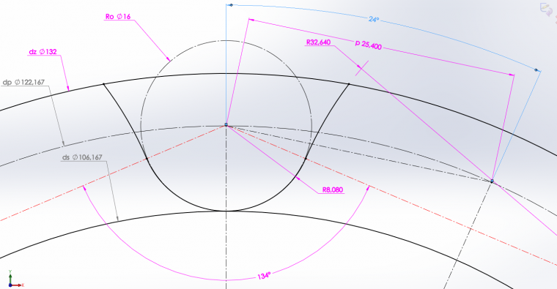Screen dimensions: 557x289
Task: Select the Ro Ø16 dimension label
Action: pos(118,17)
